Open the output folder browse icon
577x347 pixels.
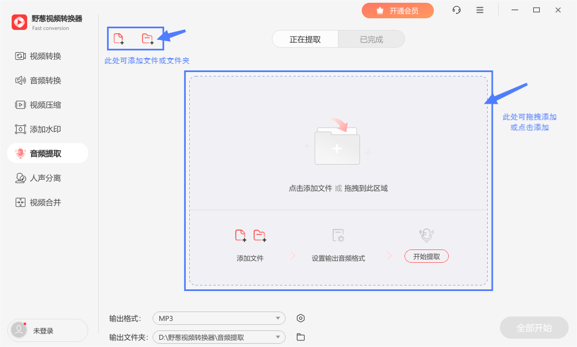pyautogui.click(x=301, y=337)
